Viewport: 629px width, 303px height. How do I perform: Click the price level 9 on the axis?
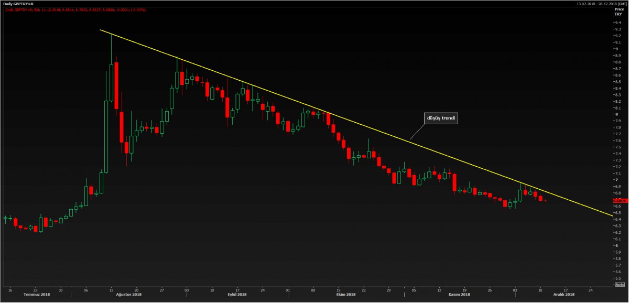[x=617, y=49]
